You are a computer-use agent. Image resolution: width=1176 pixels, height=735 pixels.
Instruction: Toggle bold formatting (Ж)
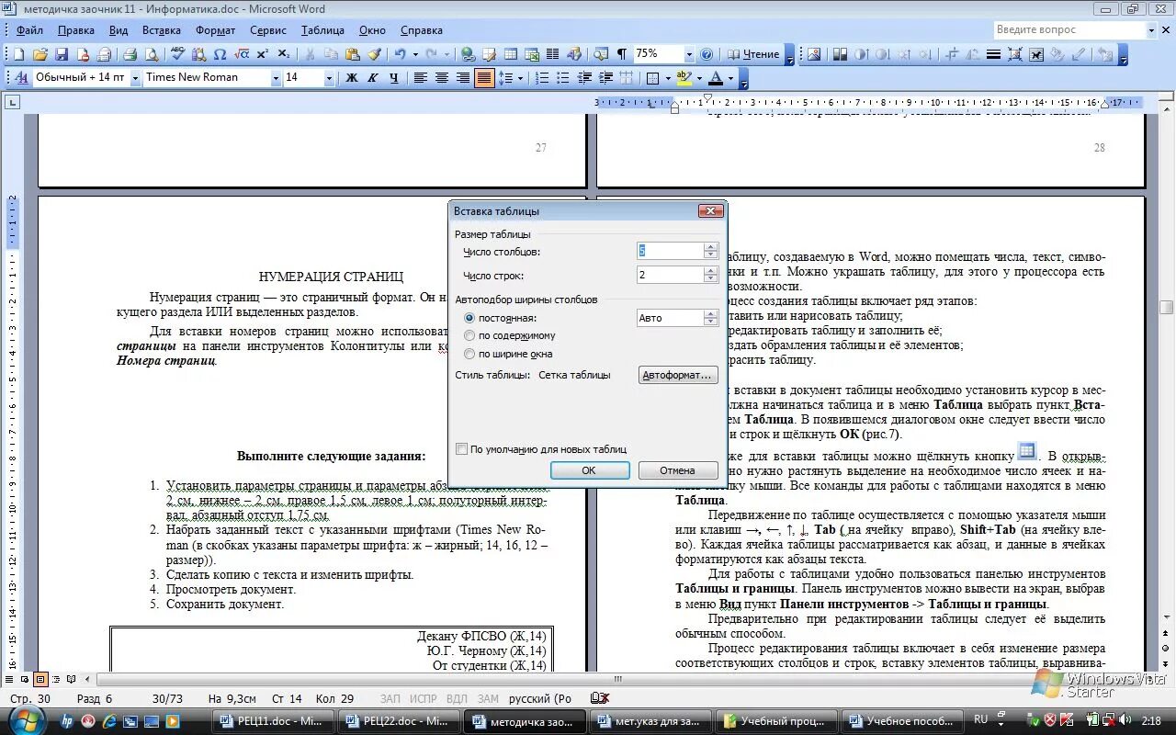[351, 77]
